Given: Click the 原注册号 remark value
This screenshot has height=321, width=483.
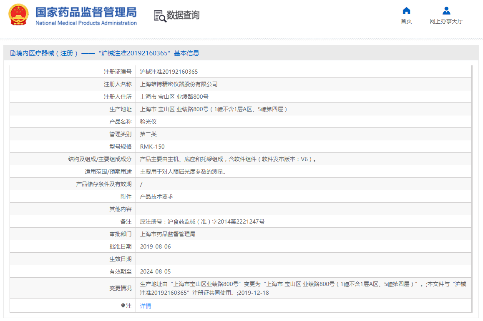Looking at the screenshot, I should pos(202,221).
